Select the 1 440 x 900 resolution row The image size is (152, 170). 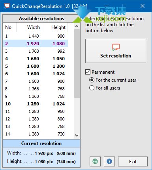click(36, 36)
